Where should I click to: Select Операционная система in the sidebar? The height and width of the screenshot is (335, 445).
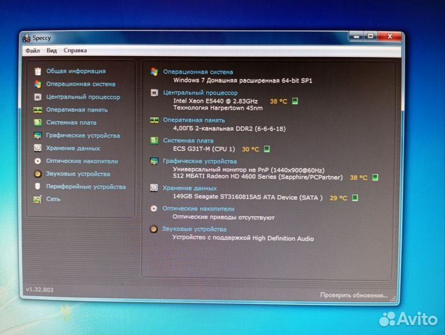tap(81, 84)
